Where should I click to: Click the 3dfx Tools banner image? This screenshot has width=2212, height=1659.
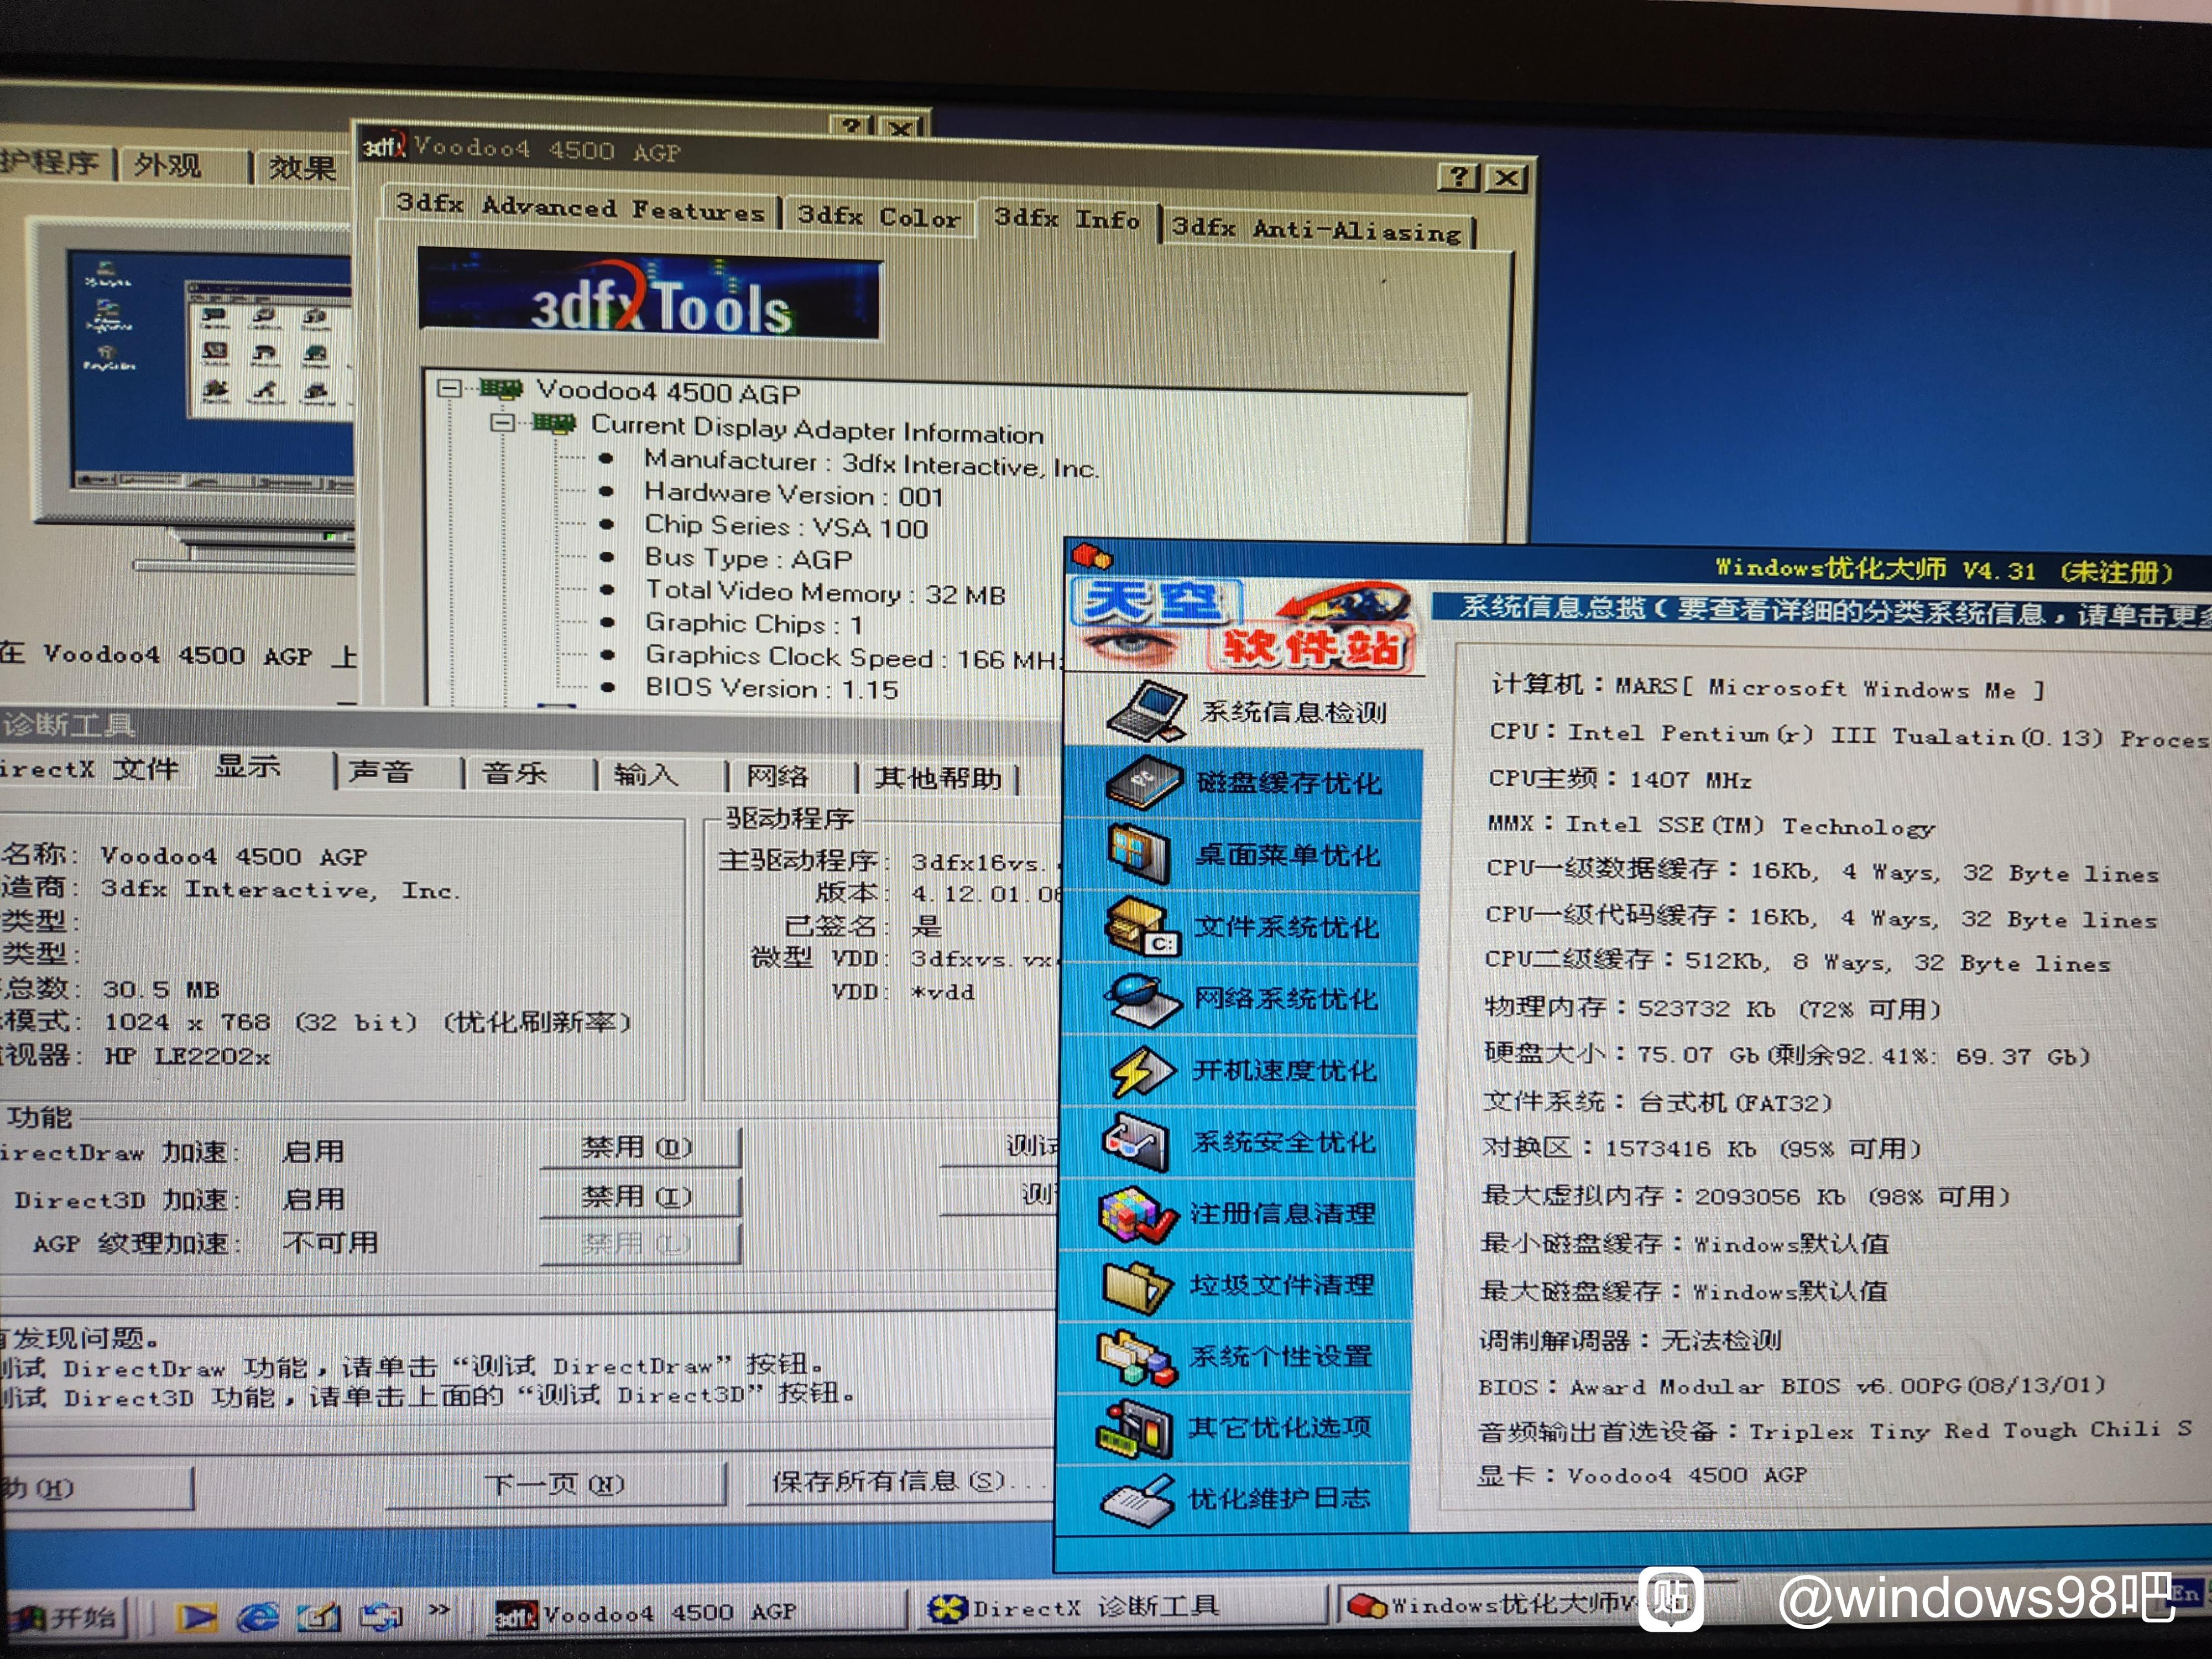[x=650, y=294]
